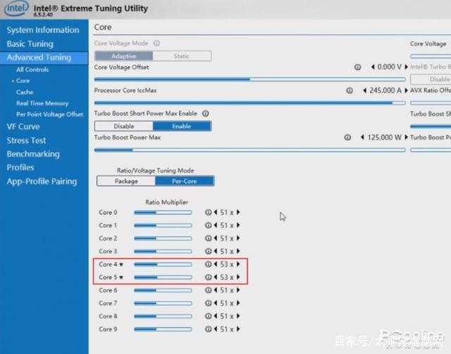Increase Core Voltage Offset with right arrow

(x=406, y=67)
